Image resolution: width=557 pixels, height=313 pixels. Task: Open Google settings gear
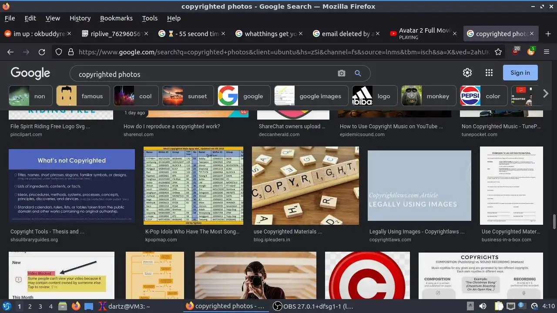(x=467, y=73)
